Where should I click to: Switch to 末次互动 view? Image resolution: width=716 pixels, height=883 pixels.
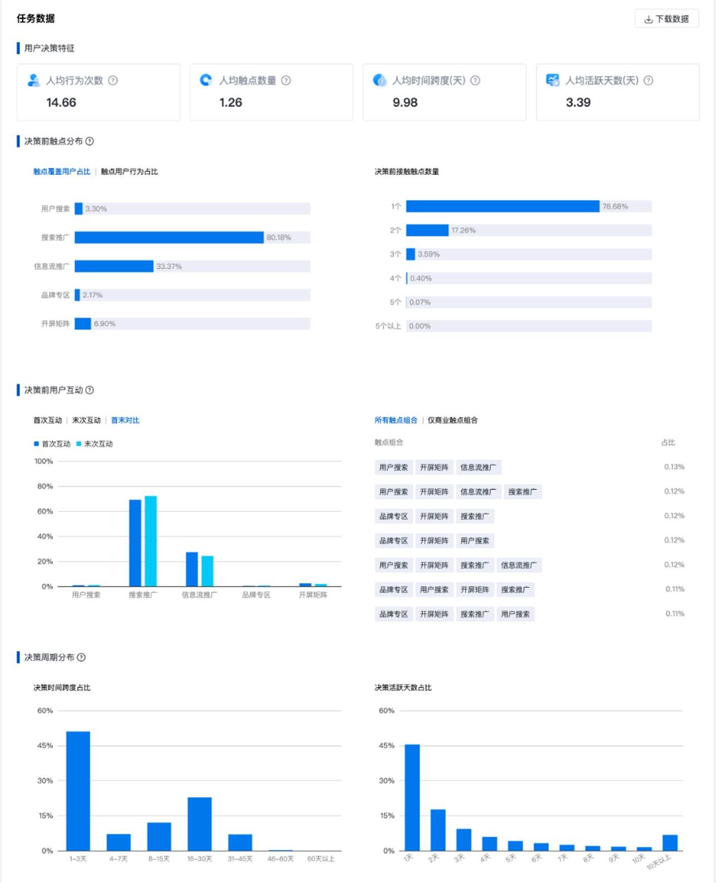coord(86,420)
